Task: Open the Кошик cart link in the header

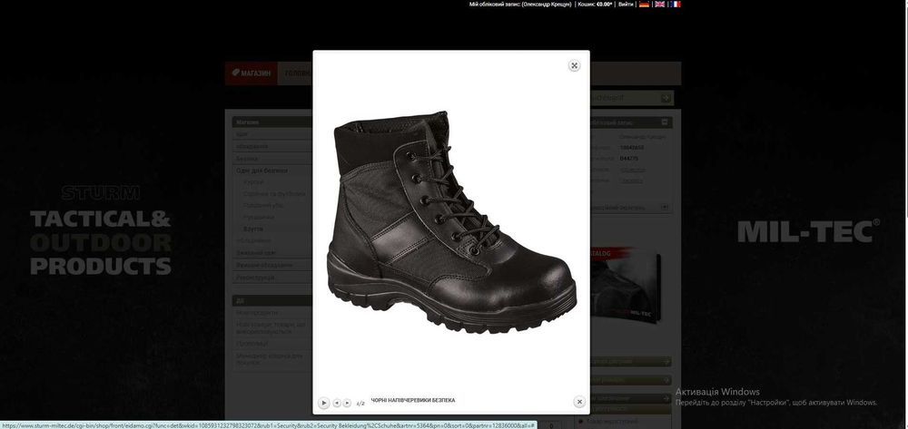Action: tap(595, 4)
